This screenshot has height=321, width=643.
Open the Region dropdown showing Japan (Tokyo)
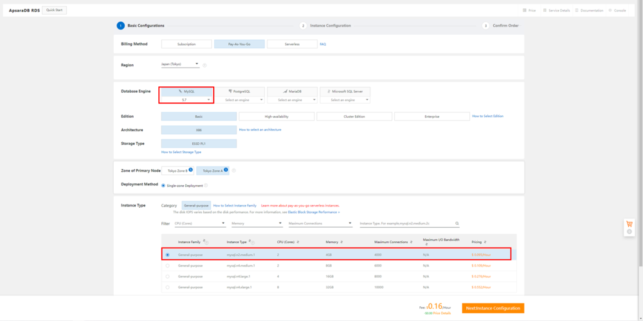180,64
